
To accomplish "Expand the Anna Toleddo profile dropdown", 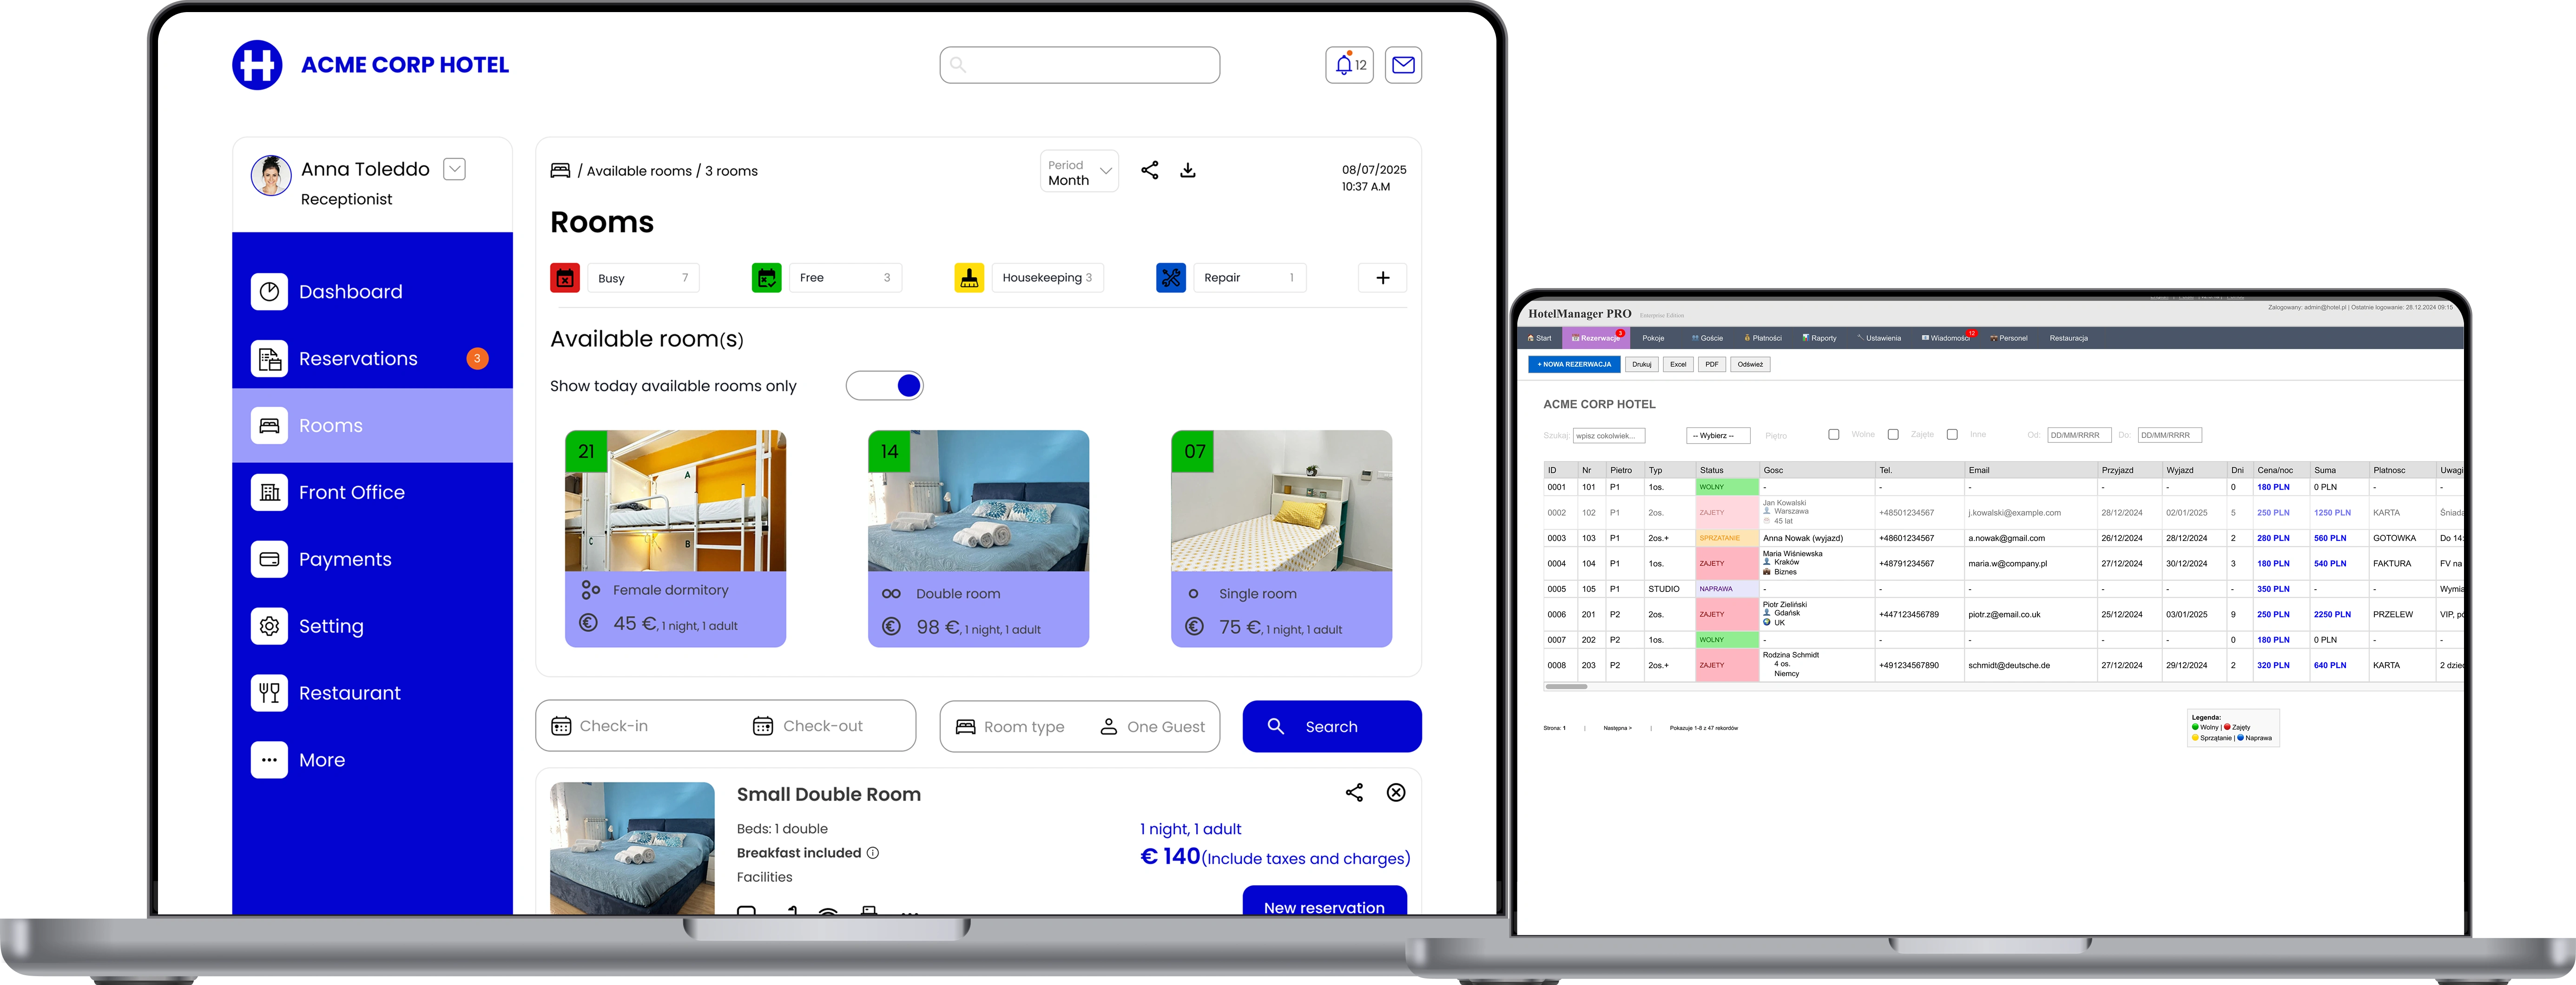I will (455, 169).
